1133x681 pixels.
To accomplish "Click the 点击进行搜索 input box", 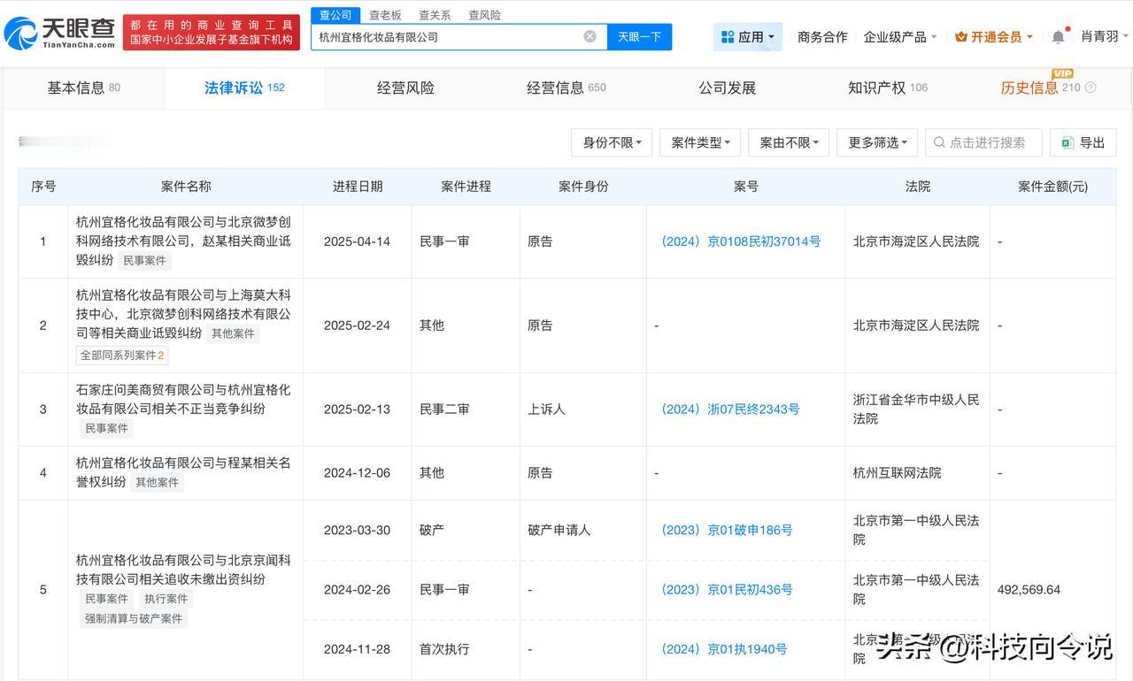I will point(983,142).
